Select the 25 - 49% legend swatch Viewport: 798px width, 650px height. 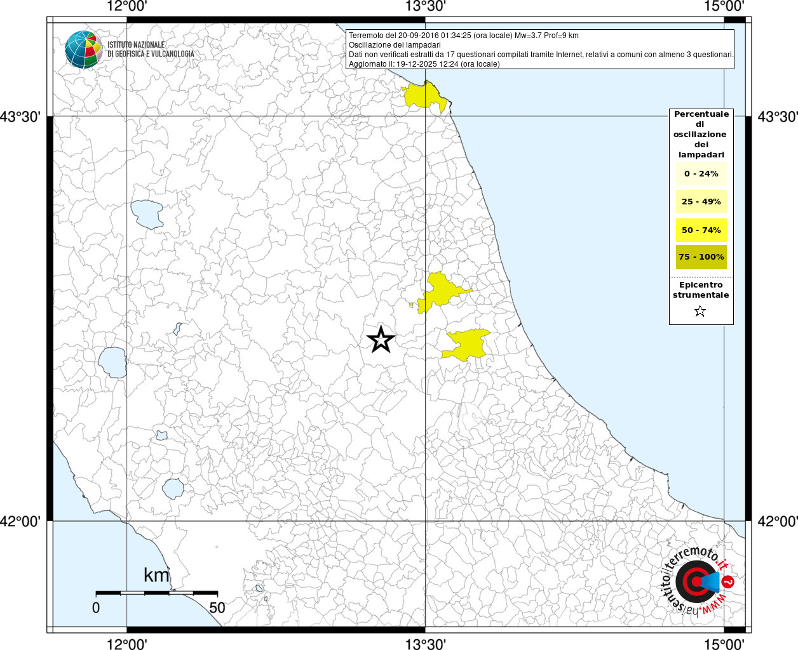(701, 202)
